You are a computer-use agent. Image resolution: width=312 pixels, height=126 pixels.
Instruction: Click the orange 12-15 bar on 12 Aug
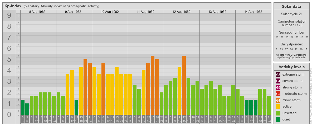point(184,85)
